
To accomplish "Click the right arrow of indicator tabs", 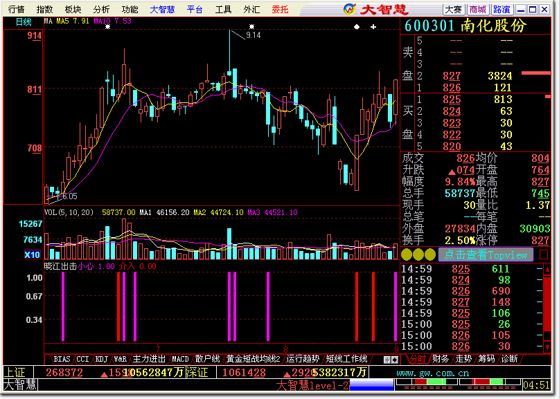I will point(395,360).
